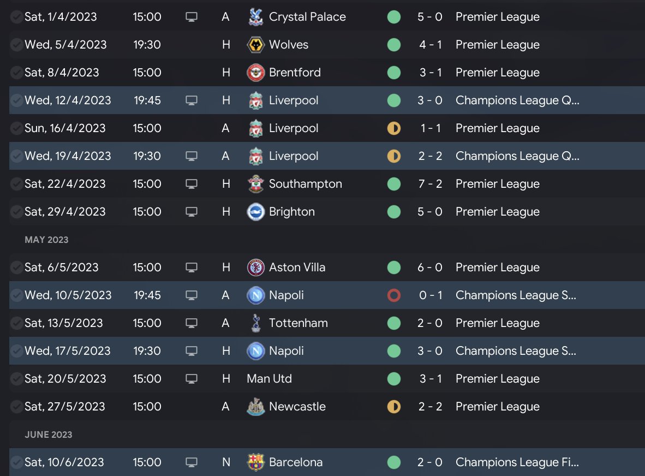
Task: Click the check mark next to Sat, 6/5/2023
Action: pyautogui.click(x=16, y=267)
